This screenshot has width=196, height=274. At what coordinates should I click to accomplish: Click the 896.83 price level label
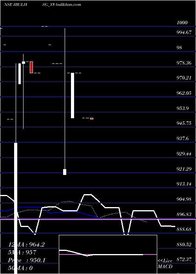184,214
